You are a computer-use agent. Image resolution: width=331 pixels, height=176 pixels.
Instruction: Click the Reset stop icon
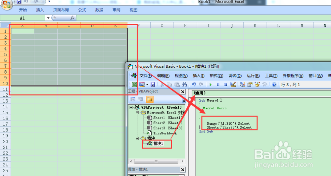225,85
